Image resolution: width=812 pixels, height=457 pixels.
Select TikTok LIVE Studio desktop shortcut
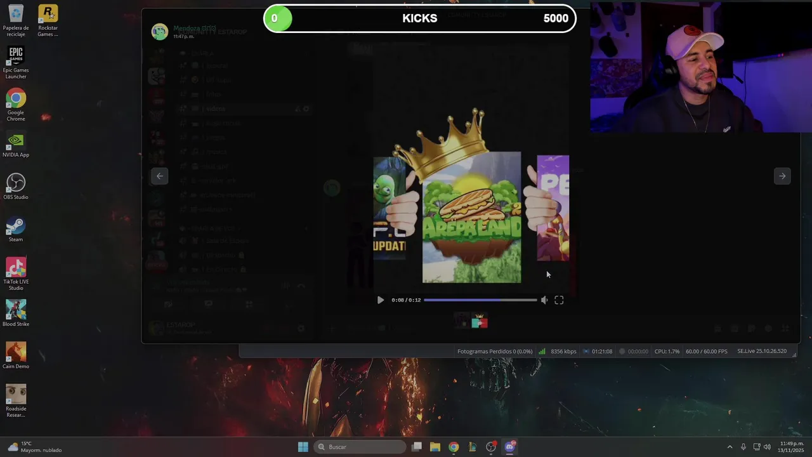[x=16, y=274]
